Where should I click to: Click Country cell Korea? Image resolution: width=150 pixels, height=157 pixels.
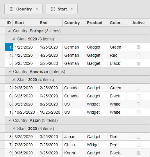coord(74,153)
